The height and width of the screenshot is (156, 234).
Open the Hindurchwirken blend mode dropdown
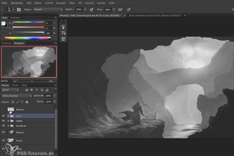point(17,96)
